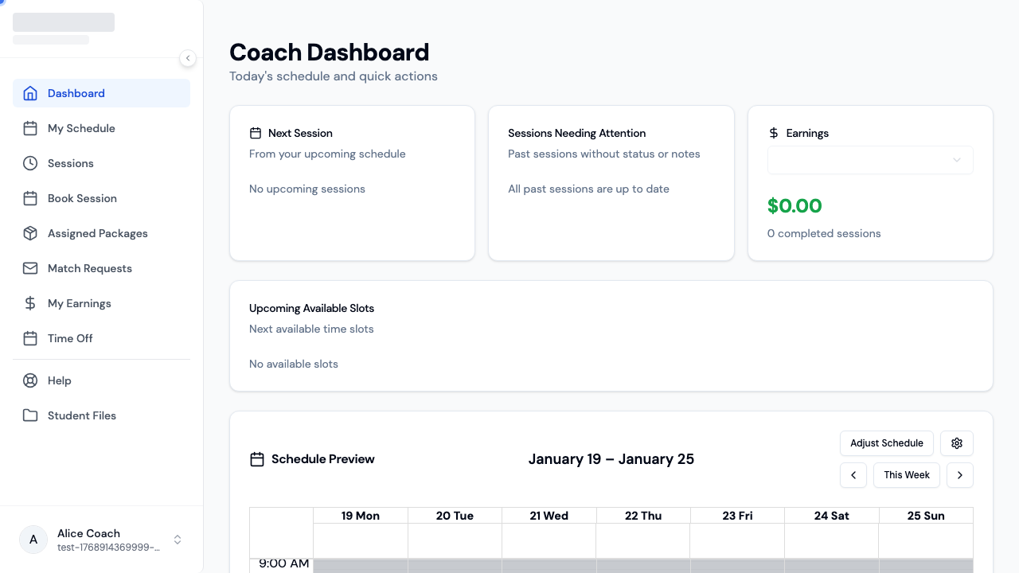Expand the Alice Coach account menu

tap(178, 540)
